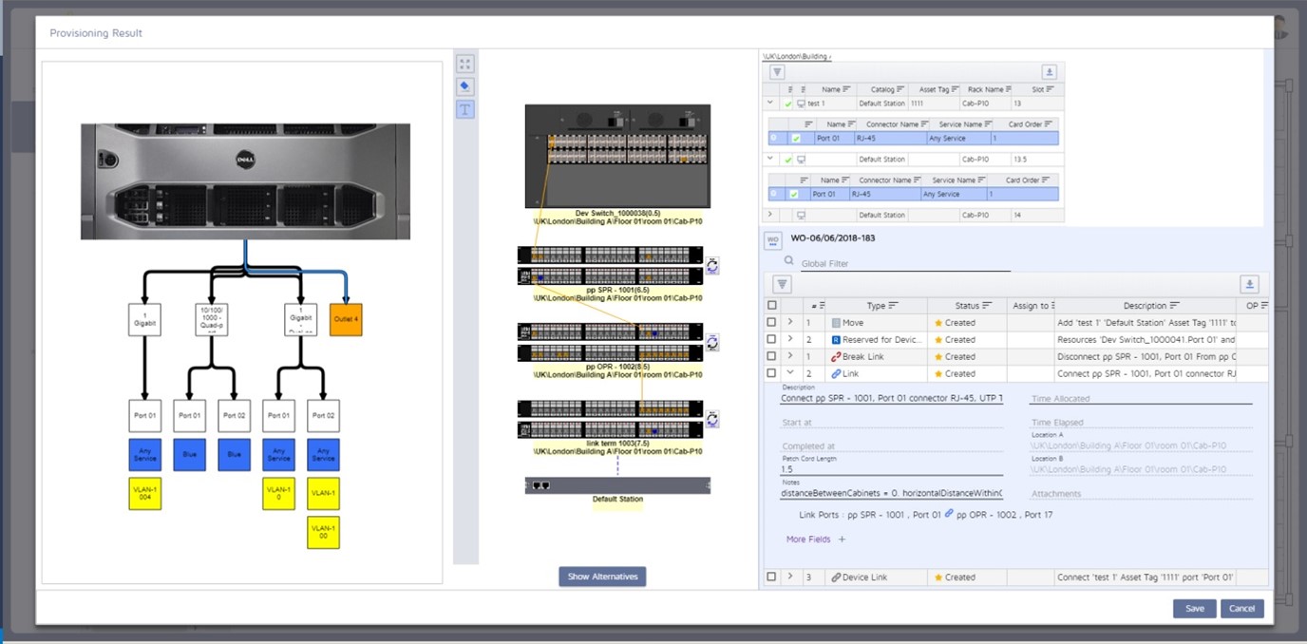Image resolution: width=1307 pixels, height=644 pixels.
Task: Click the Cancel button
Action: 1242,609
